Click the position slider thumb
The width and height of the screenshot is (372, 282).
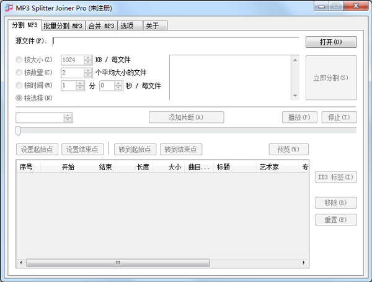[18, 130]
